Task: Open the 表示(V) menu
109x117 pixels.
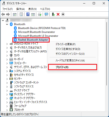Action: (x=32, y=9)
